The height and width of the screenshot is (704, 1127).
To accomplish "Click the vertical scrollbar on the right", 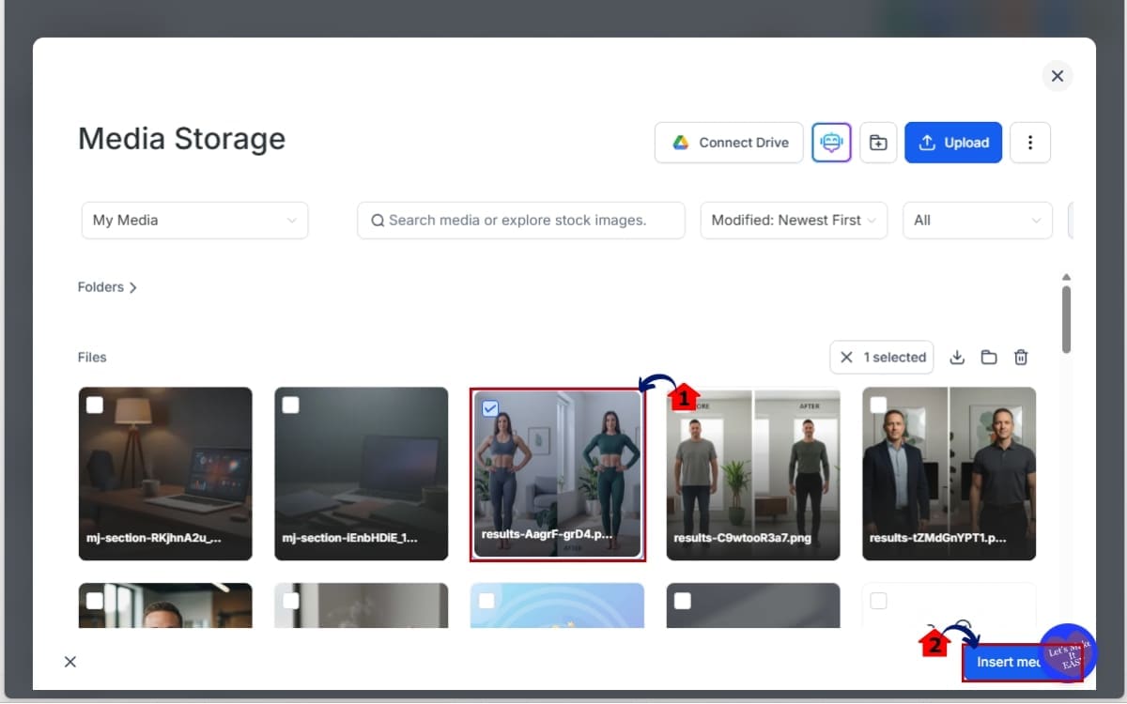I will [1066, 319].
